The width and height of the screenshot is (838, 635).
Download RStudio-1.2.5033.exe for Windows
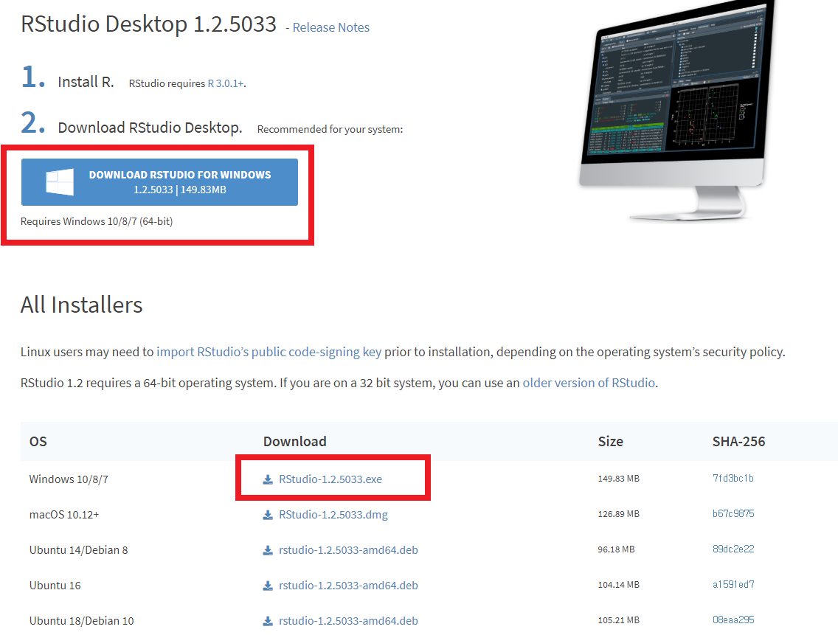330,479
